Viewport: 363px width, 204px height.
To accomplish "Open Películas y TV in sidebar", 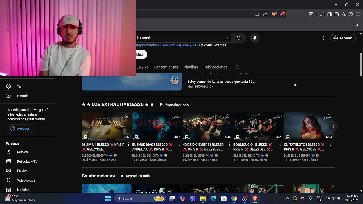I will tap(27, 161).
